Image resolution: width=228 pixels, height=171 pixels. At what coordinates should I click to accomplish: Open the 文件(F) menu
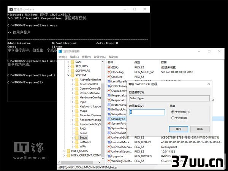63,57
